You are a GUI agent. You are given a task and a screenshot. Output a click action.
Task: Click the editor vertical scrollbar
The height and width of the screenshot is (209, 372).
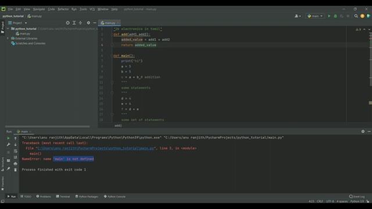(370, 59)
